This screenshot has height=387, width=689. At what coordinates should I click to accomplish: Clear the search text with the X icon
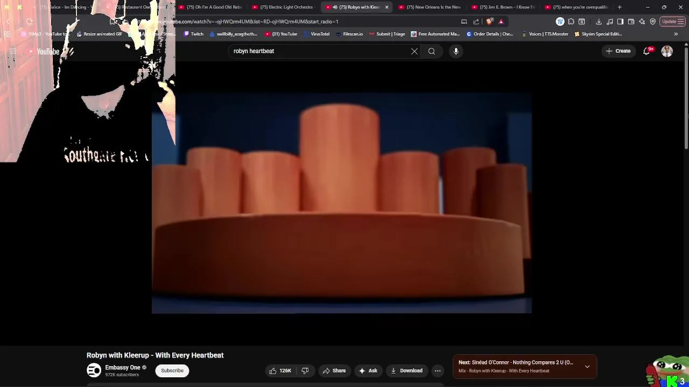pos(414,51)
